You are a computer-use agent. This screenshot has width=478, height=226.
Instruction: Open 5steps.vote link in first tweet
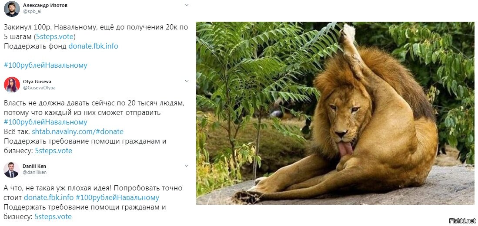54,37
